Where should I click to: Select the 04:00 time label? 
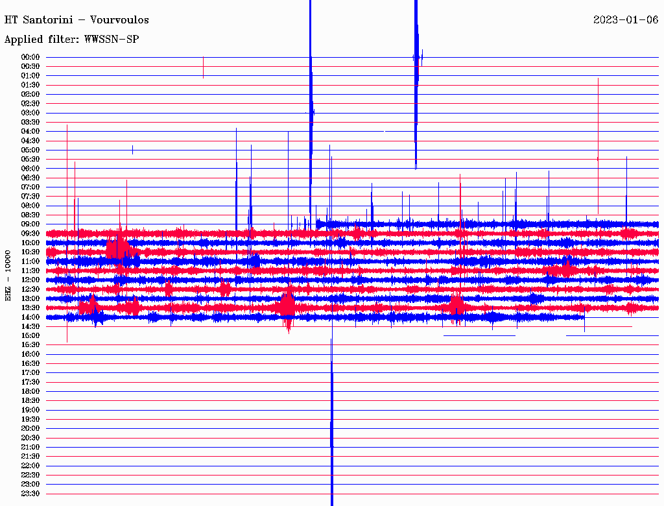(30, 132)
